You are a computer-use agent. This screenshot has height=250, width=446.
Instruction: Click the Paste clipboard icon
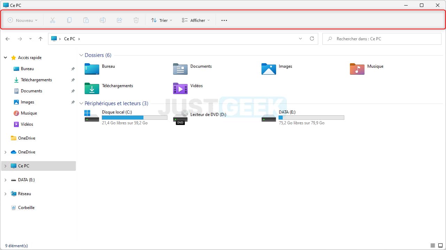[x=86, y=20]
